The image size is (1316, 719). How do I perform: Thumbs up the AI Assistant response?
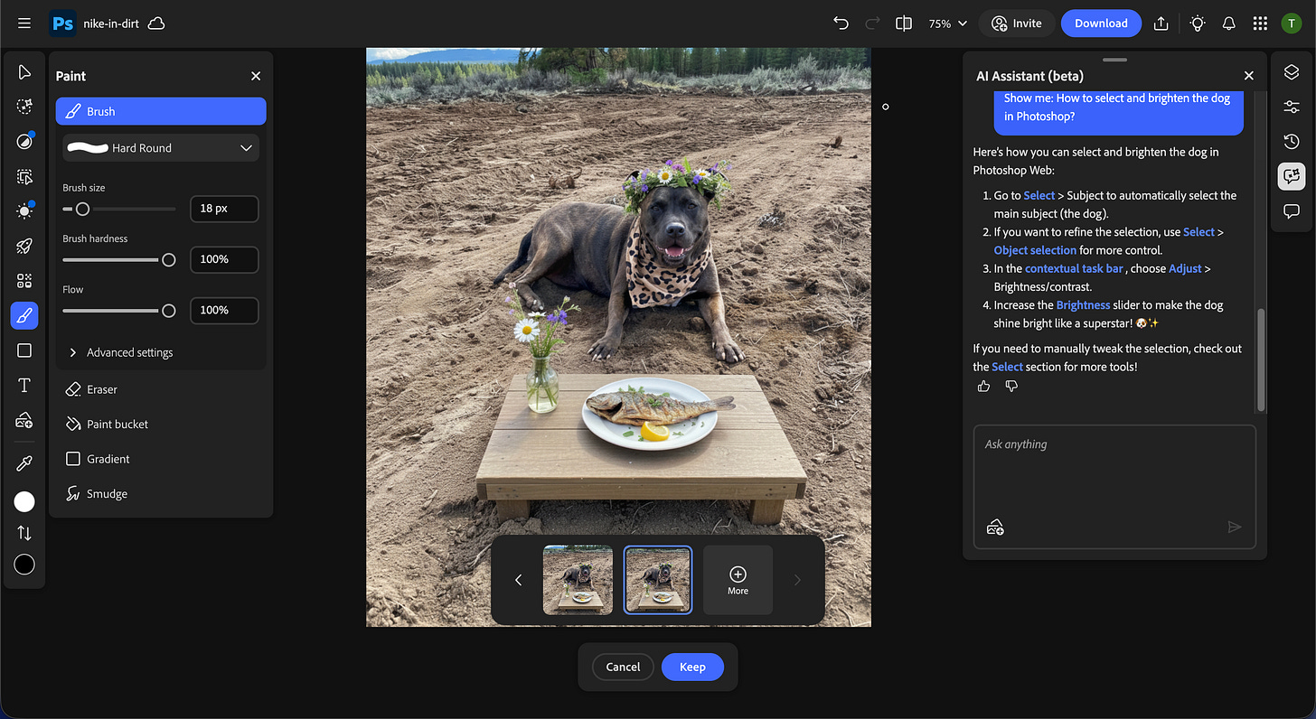coord(982,386)
